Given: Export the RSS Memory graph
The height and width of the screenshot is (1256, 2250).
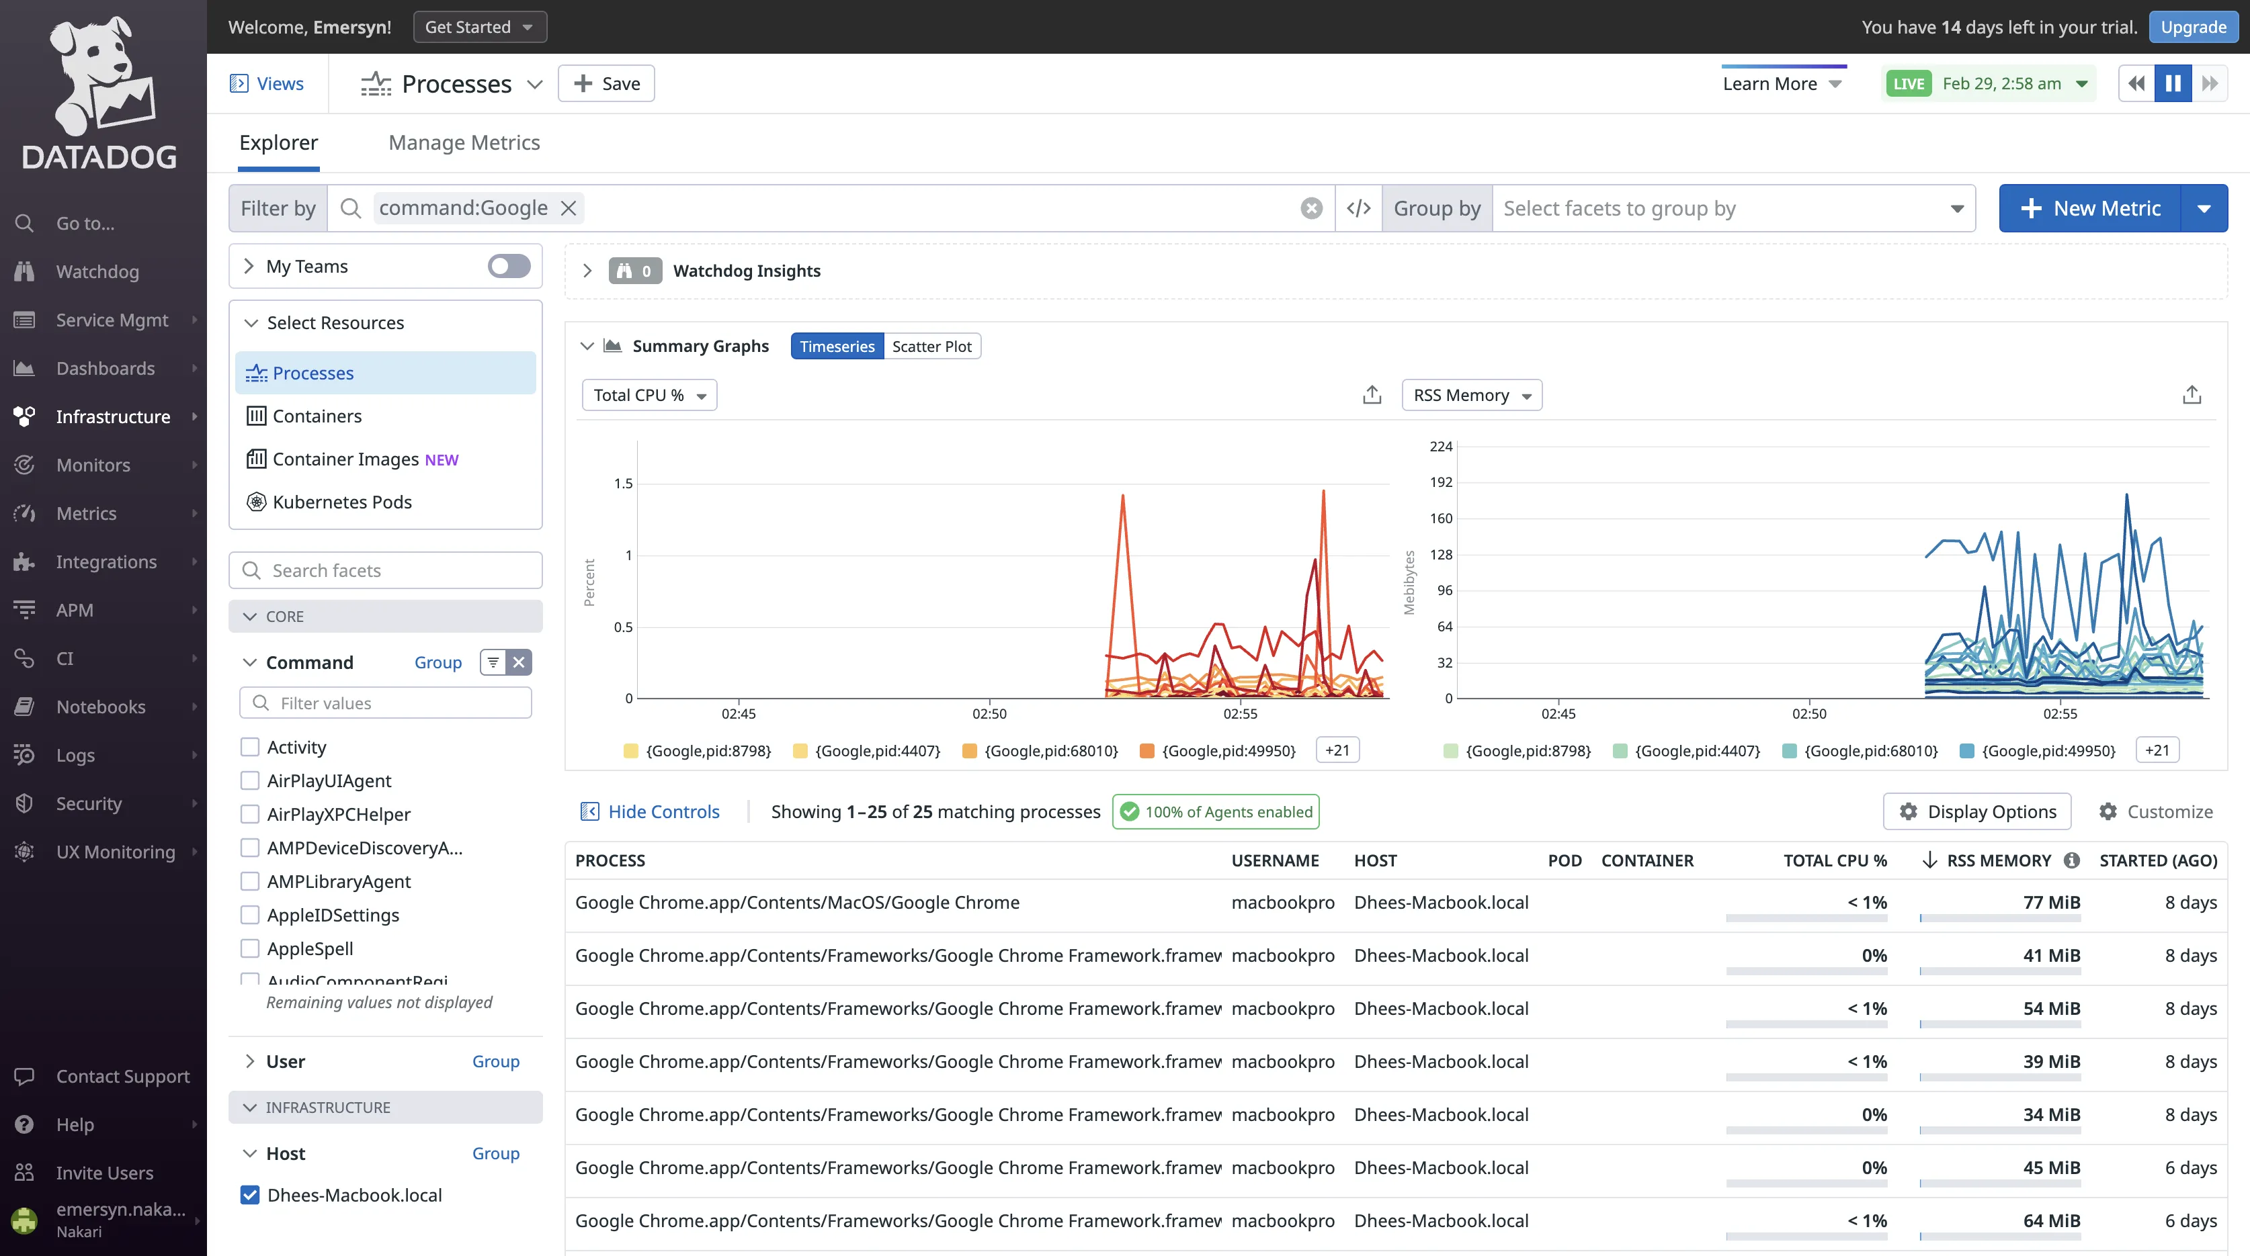Looking at the screenshot, I should pyautogui.click(x=2192, y=396).
